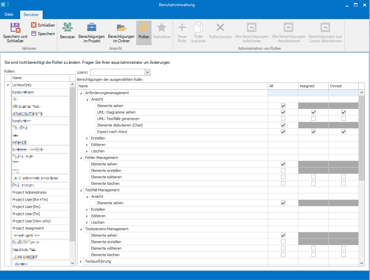This screenshot has width=370, height=280.
Task: Click the permissions list vertical scrollbar
Action: point(361,136)
